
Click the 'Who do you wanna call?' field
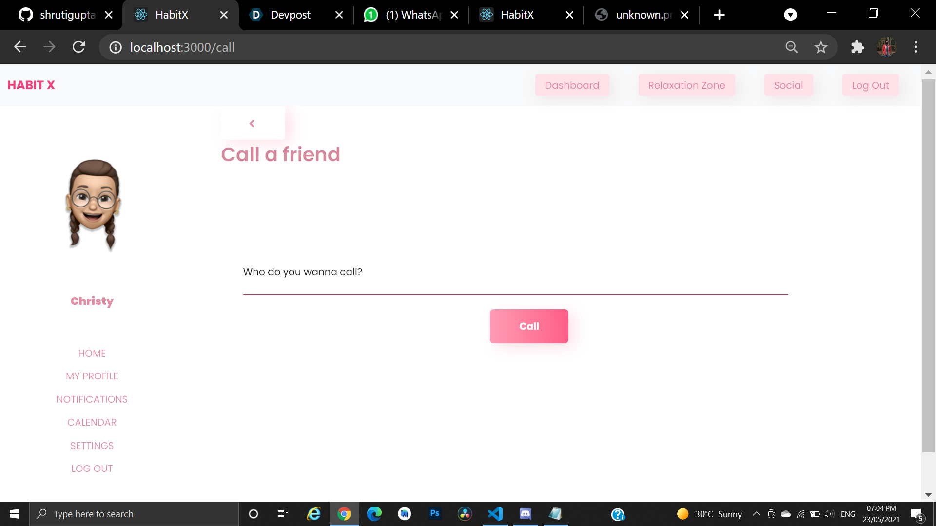(515, 282)
